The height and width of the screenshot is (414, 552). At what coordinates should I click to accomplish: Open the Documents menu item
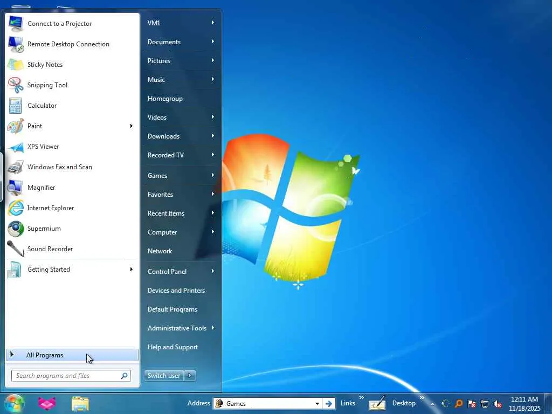[x=181, y=42]
